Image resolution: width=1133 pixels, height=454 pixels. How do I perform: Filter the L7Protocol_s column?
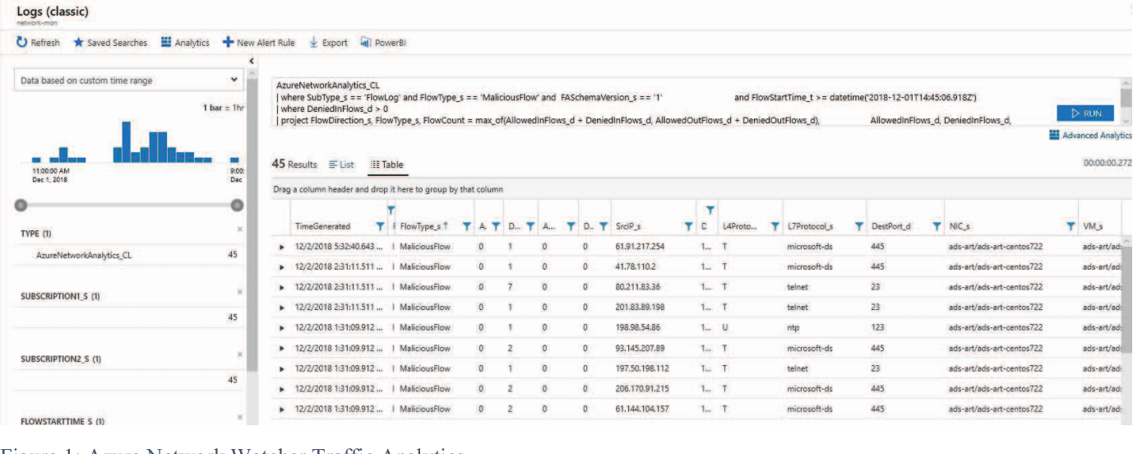(x=859, y=226)
